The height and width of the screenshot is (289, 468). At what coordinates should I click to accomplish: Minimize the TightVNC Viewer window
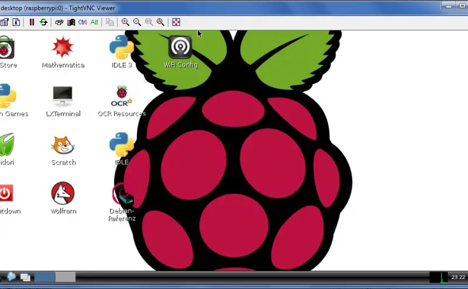449,6
